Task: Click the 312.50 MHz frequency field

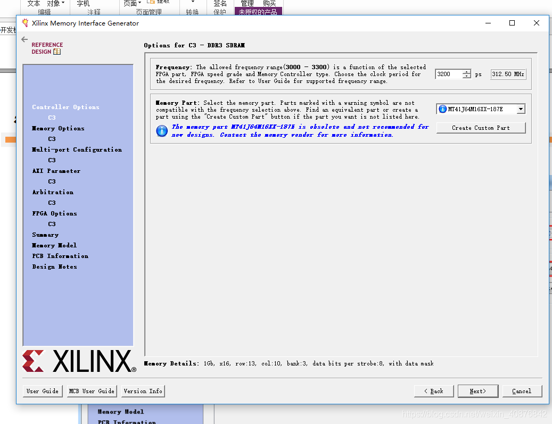Action: (x=508, y=74)
